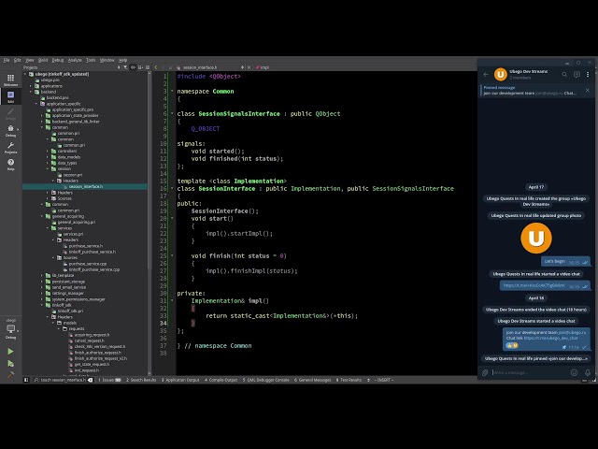The image size is (598, 449).
Task: Open the File menu
Action: 7,60
